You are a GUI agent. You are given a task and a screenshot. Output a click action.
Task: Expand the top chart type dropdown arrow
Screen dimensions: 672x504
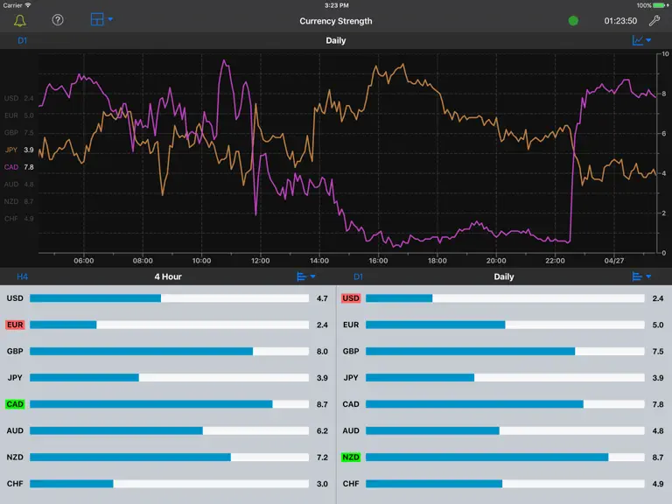pos(648,40)
